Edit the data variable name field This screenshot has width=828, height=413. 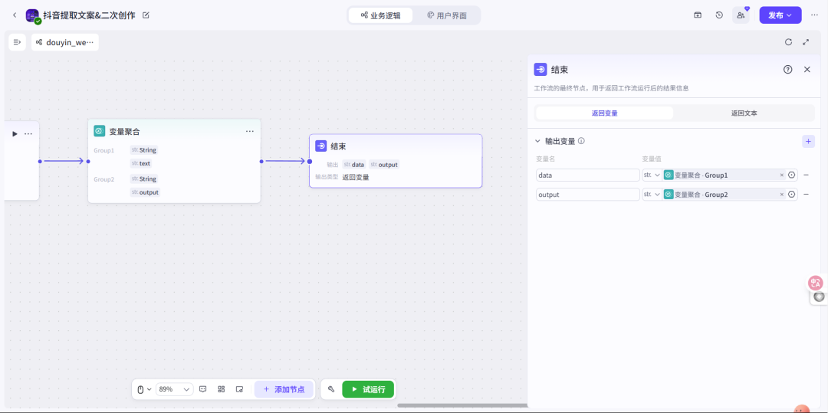[588, 175]
